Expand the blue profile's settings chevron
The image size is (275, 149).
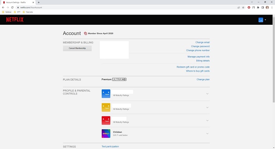(x=207, y=94)
